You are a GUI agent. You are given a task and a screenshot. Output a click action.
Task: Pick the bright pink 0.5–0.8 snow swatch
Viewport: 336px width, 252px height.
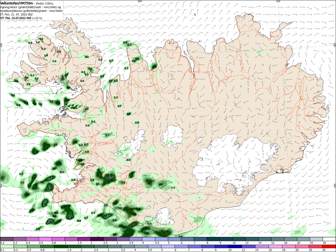click(x=45, y=239)
